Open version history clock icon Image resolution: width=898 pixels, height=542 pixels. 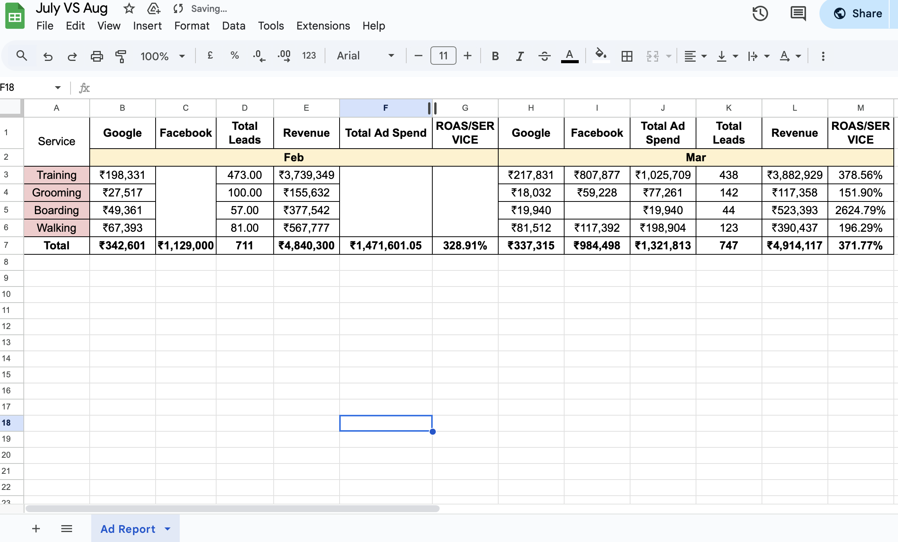pyautogui.click(x=760, y=14)
